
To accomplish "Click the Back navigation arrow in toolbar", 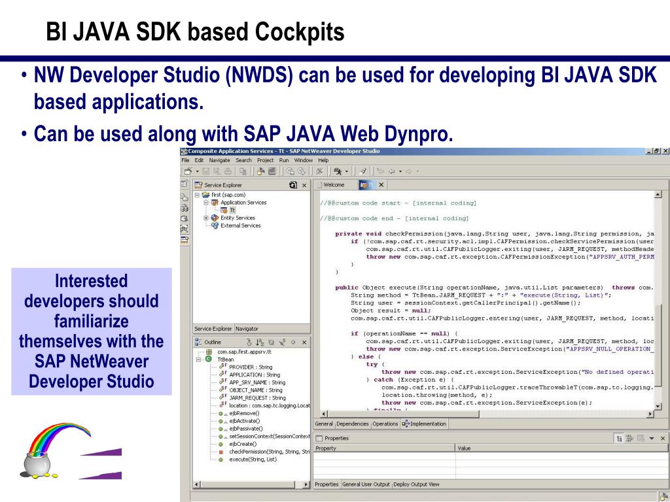I will tap(392, 171).
